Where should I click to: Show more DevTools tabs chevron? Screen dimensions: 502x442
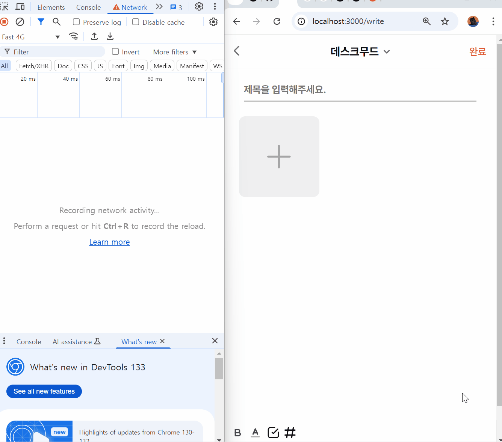(x=159, y=7)
